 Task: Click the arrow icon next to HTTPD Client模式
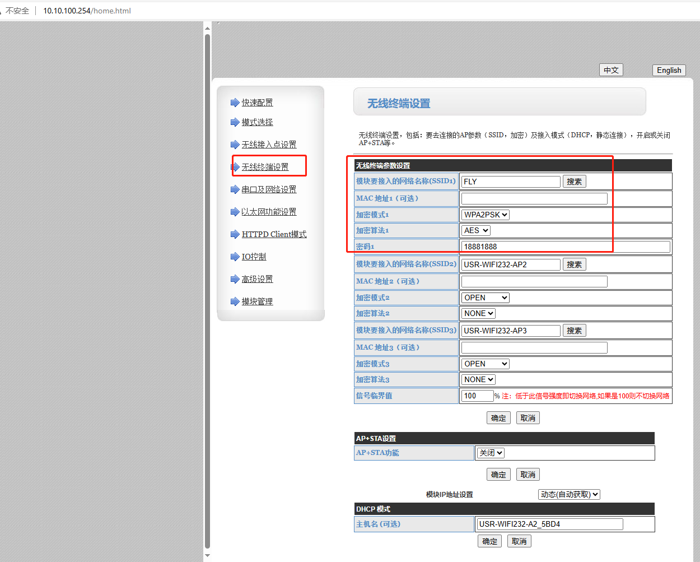235,234
